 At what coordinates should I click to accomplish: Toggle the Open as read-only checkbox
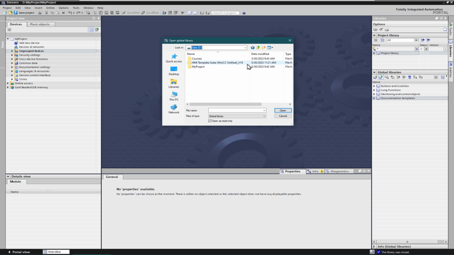pos(210,121)
